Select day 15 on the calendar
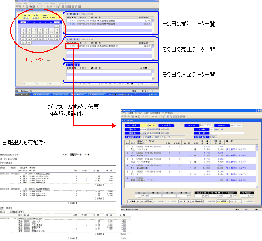Image resolution: width=262 pixels, height=241 pixels. [57, 33]
